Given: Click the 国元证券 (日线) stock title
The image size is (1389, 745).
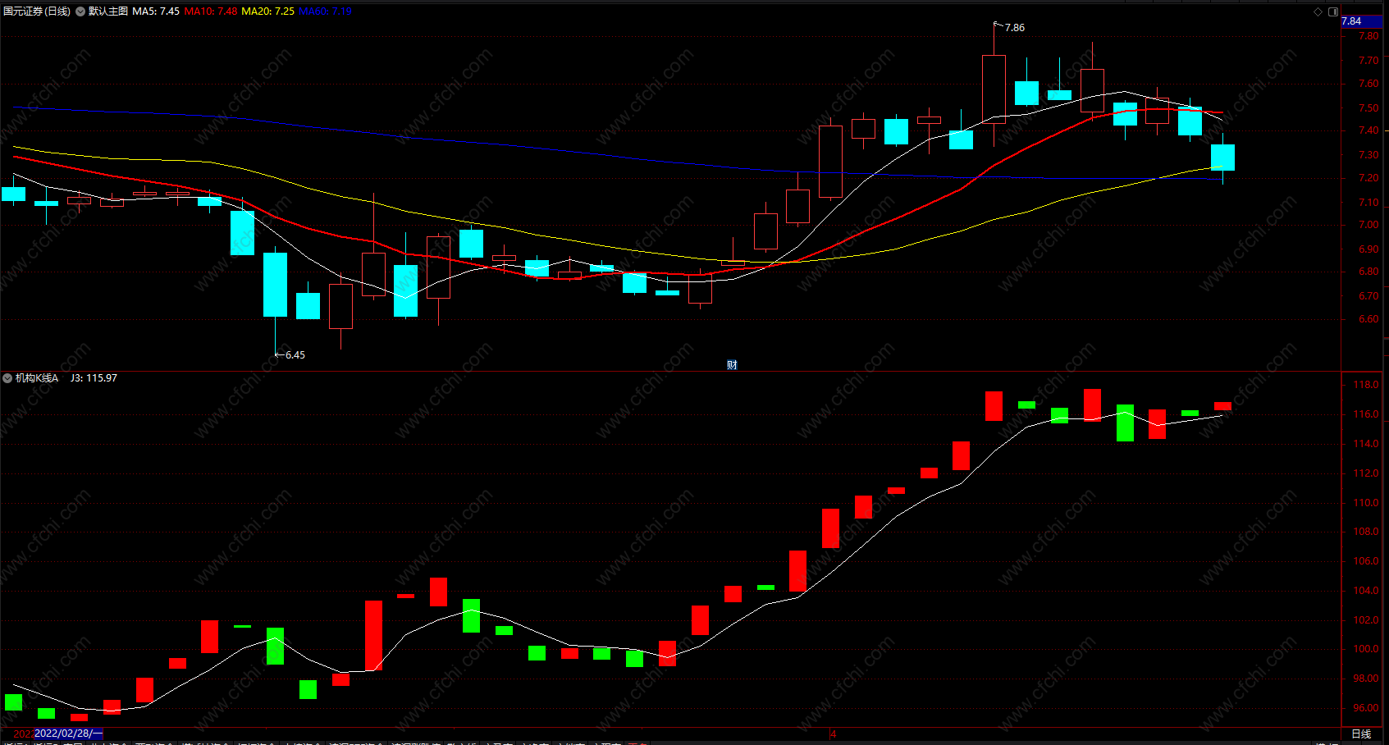Looking at the screenshot, I should [37, 11].
